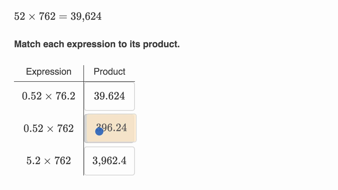Select the 3,962.4 product card
The width and height of the screenshot is (338, 190).
(109, 161)
